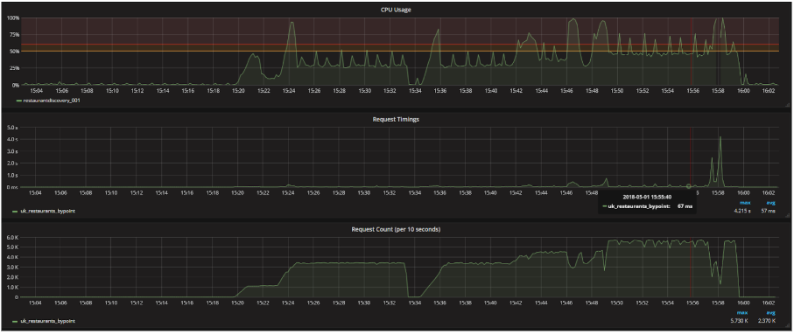This screenshot has width=794, height=334.
Task: Open the CPU Usage panel title menu
Action: (396, 10)
